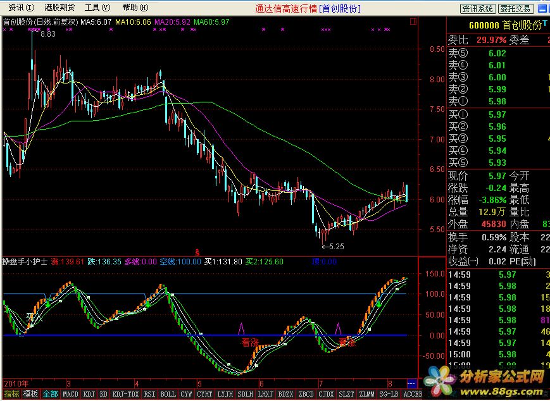Viewport: 550px width, 401px height.
Task: Click the cyan T marker beside 首创股份
Action: coord(545,23)
